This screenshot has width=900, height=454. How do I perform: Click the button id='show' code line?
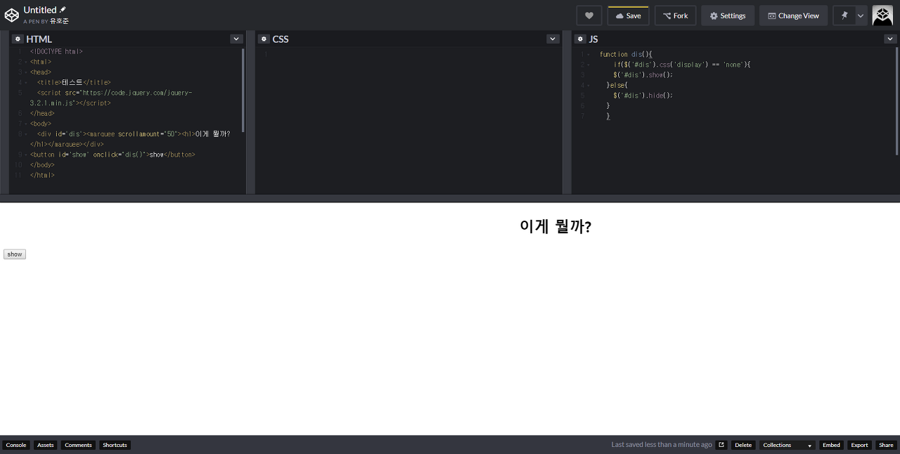[112, 155]
